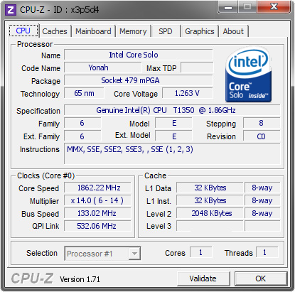Minimize the CPU-Z window
The width and height of the screenshot is (295, 292).
[x=228, y=6]
